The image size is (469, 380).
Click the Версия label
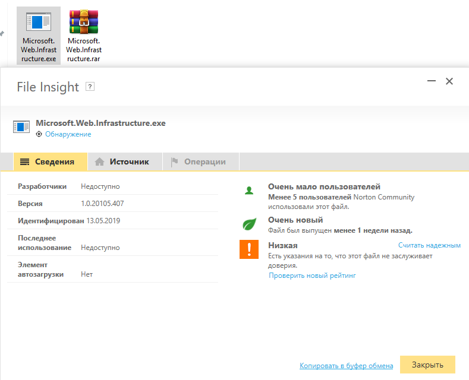point(30,204)
